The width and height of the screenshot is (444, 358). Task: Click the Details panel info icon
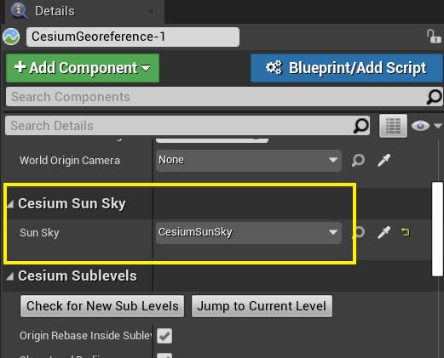click(x=19, y=10)
